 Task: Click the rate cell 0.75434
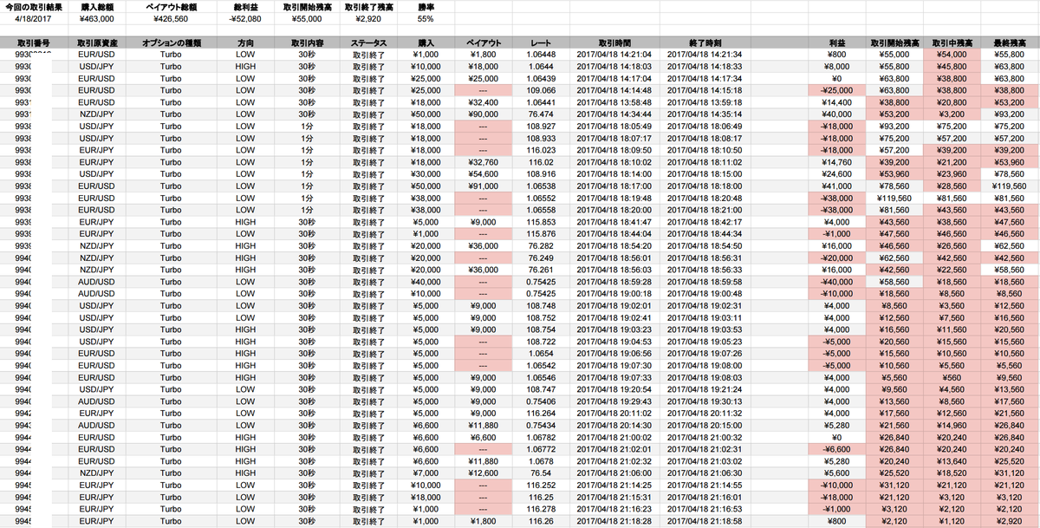click(541, 426)
